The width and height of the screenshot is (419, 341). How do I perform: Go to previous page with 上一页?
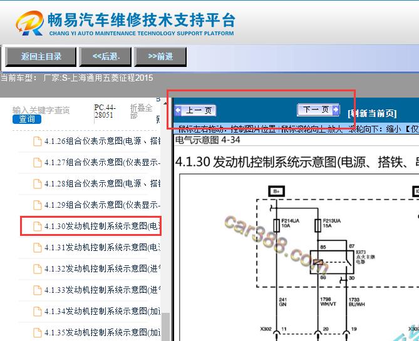click(195, 110)
